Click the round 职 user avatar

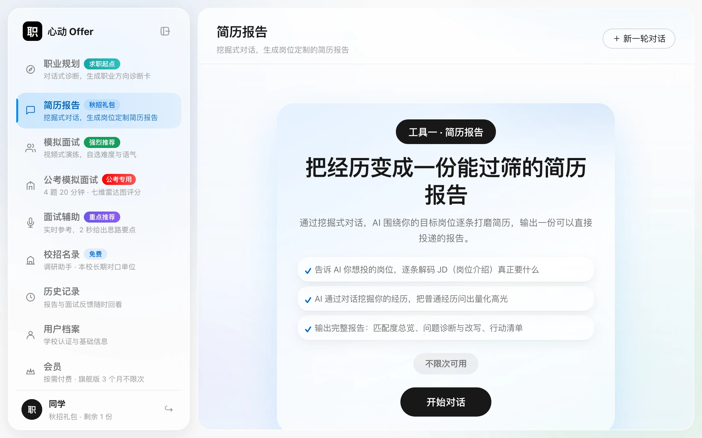[x=32, y=409]
